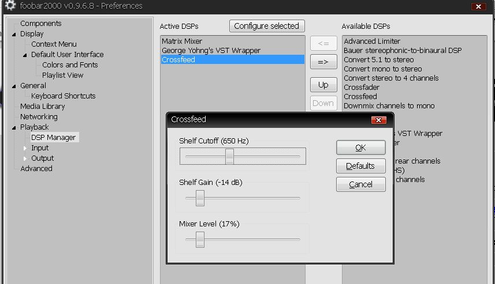
Task: Collapse the Display tree node
Action: click(14, 34)
